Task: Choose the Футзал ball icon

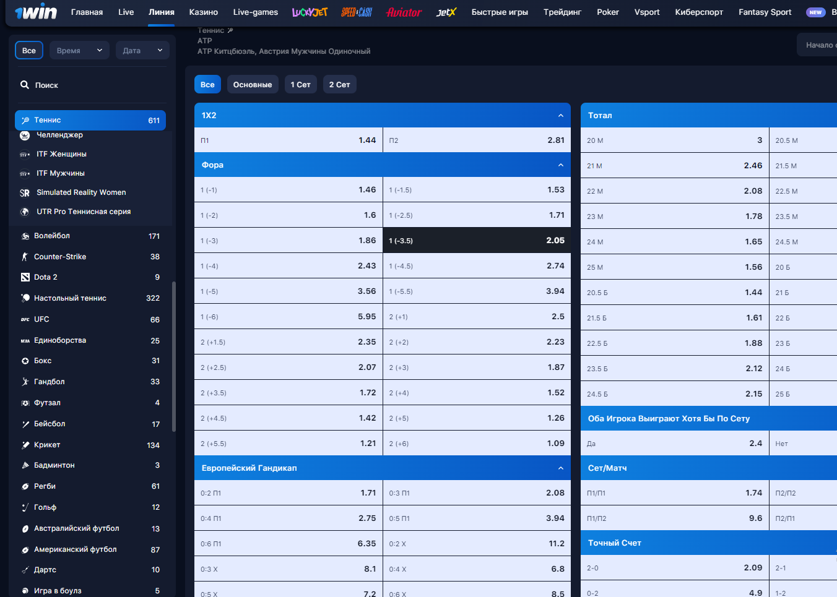Action: coord(25,403)
